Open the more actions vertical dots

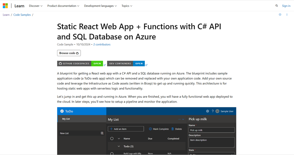click(x=287, y=15)
